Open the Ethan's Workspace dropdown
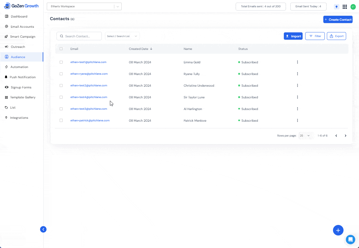The width and height of the screenshot is (359, 248). (84, 6)
